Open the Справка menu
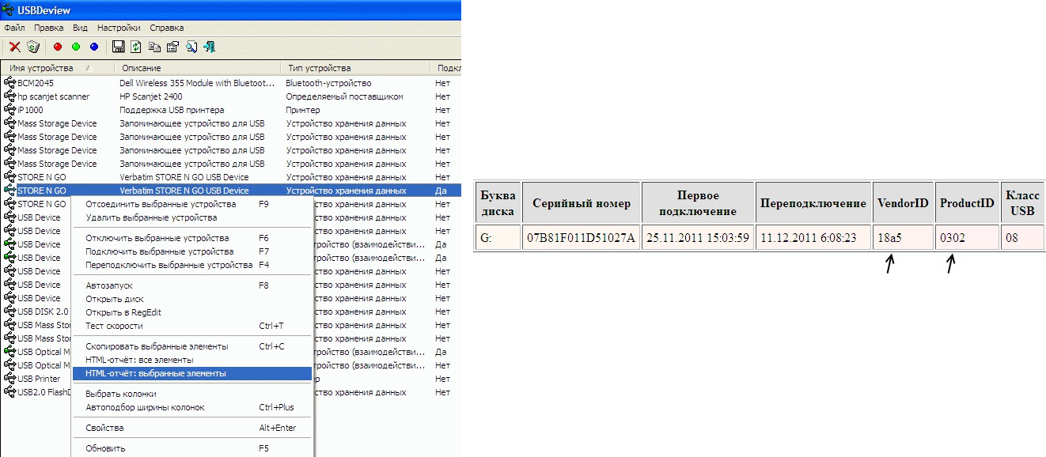 click(x=166, y=28)
